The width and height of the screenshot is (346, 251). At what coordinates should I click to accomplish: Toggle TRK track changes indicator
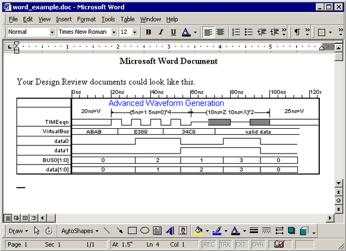[x=225, y=244]
